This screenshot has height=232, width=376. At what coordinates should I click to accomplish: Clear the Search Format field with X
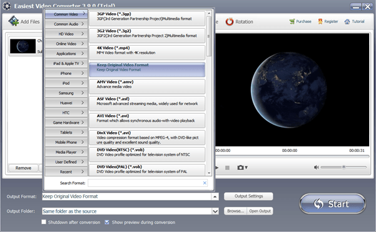coord(205,183)
